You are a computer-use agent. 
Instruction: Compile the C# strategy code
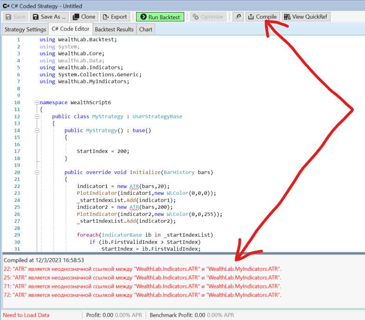click(x=262, y=17)
